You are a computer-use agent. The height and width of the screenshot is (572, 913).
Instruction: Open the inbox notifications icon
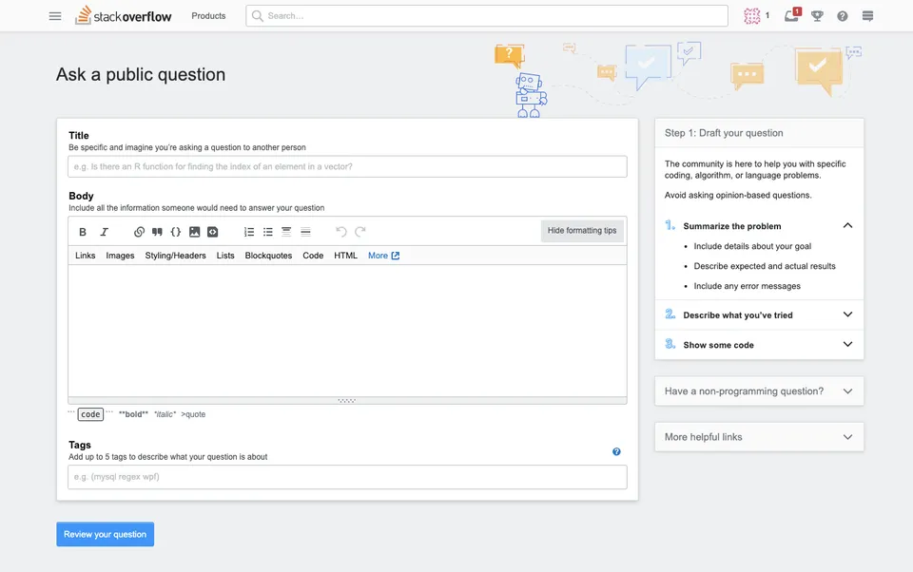point(792,16)
